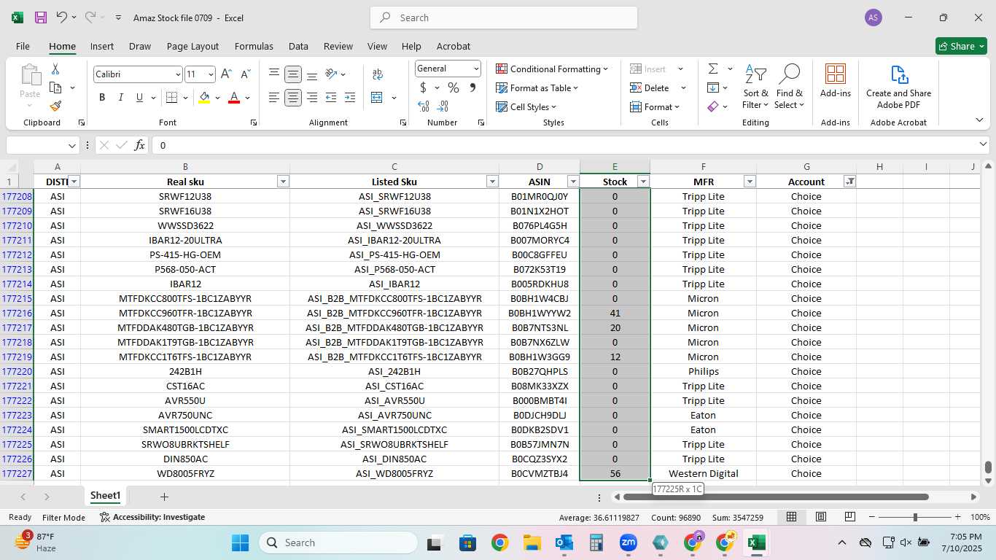Image resolution: width=996 pixels, height=560 pixels.
Task: Click the Save icon in title bar
Action: coord(40,17)
